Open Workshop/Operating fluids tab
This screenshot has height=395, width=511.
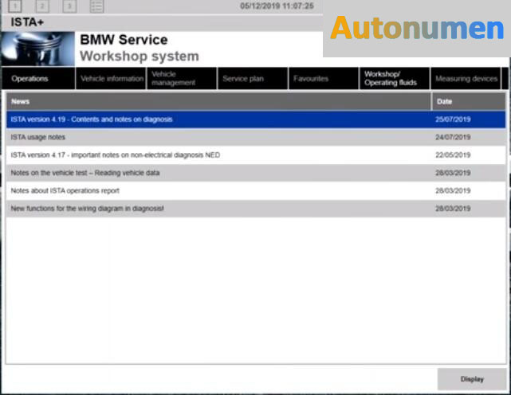(395, 79)
